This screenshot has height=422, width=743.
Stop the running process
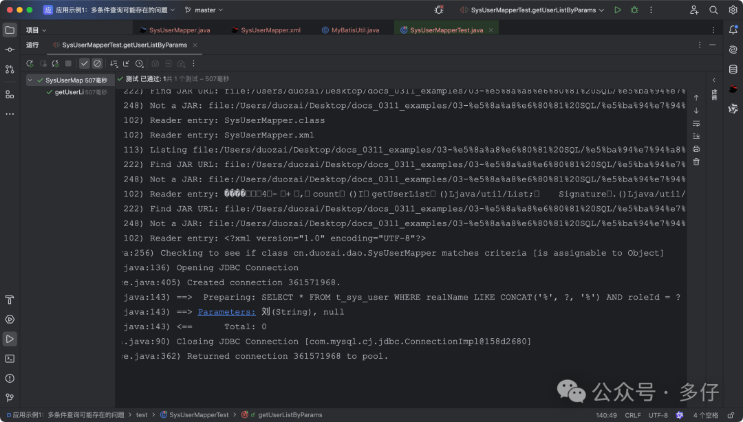tap(68, 63)
